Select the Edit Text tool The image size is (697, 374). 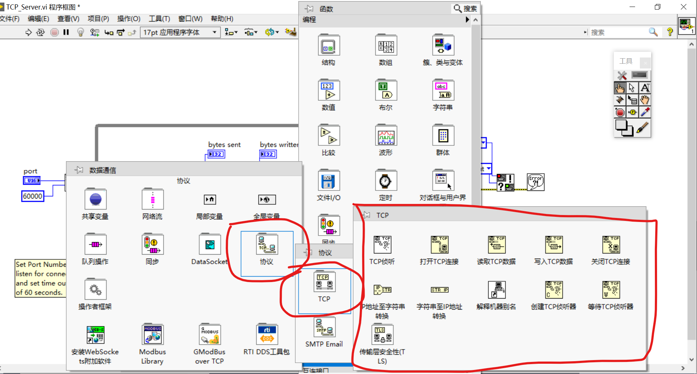click(645, 88)
